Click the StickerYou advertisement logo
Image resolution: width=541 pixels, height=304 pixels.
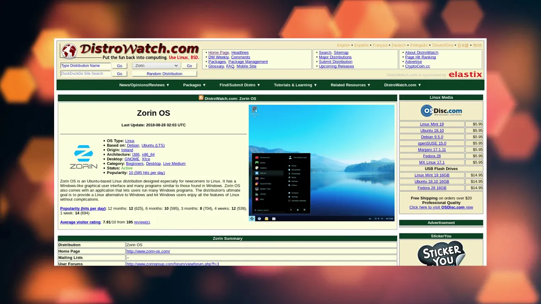coord(441,254)
